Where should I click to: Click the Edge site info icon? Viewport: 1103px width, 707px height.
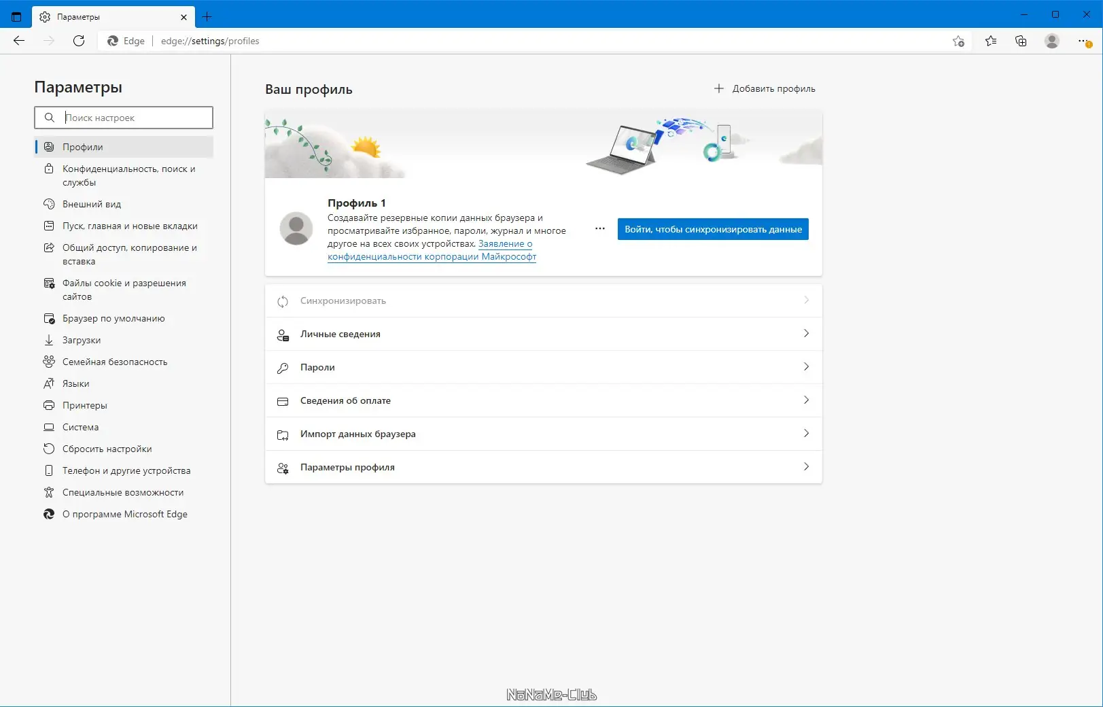coord(113,41)
